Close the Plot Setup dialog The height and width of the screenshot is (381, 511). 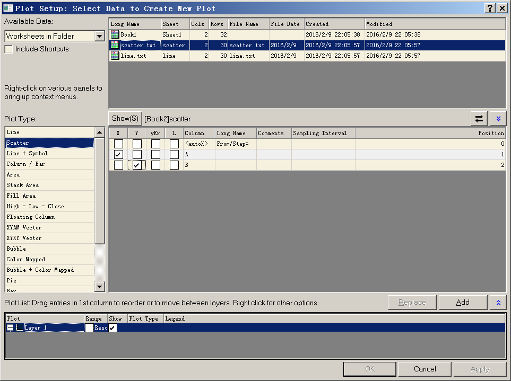click(502, 8)
